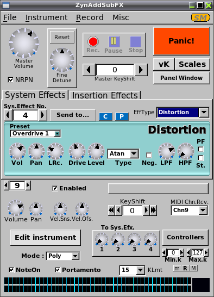Increase Max.k value arrow

pyautogui.click(x=206, y=252)
